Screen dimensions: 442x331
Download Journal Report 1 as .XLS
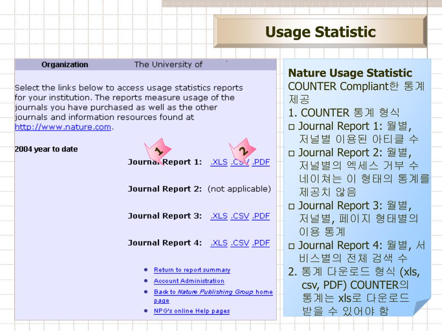(219, 162)
